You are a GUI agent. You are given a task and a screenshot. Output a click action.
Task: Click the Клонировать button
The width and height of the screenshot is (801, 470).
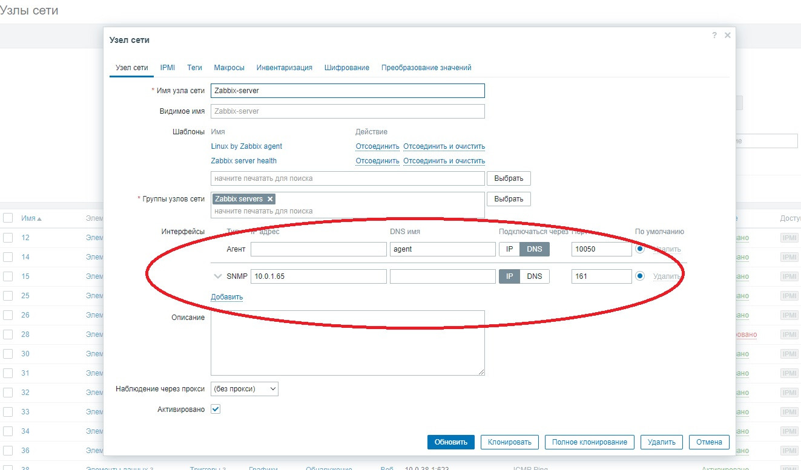coord(510,442)
